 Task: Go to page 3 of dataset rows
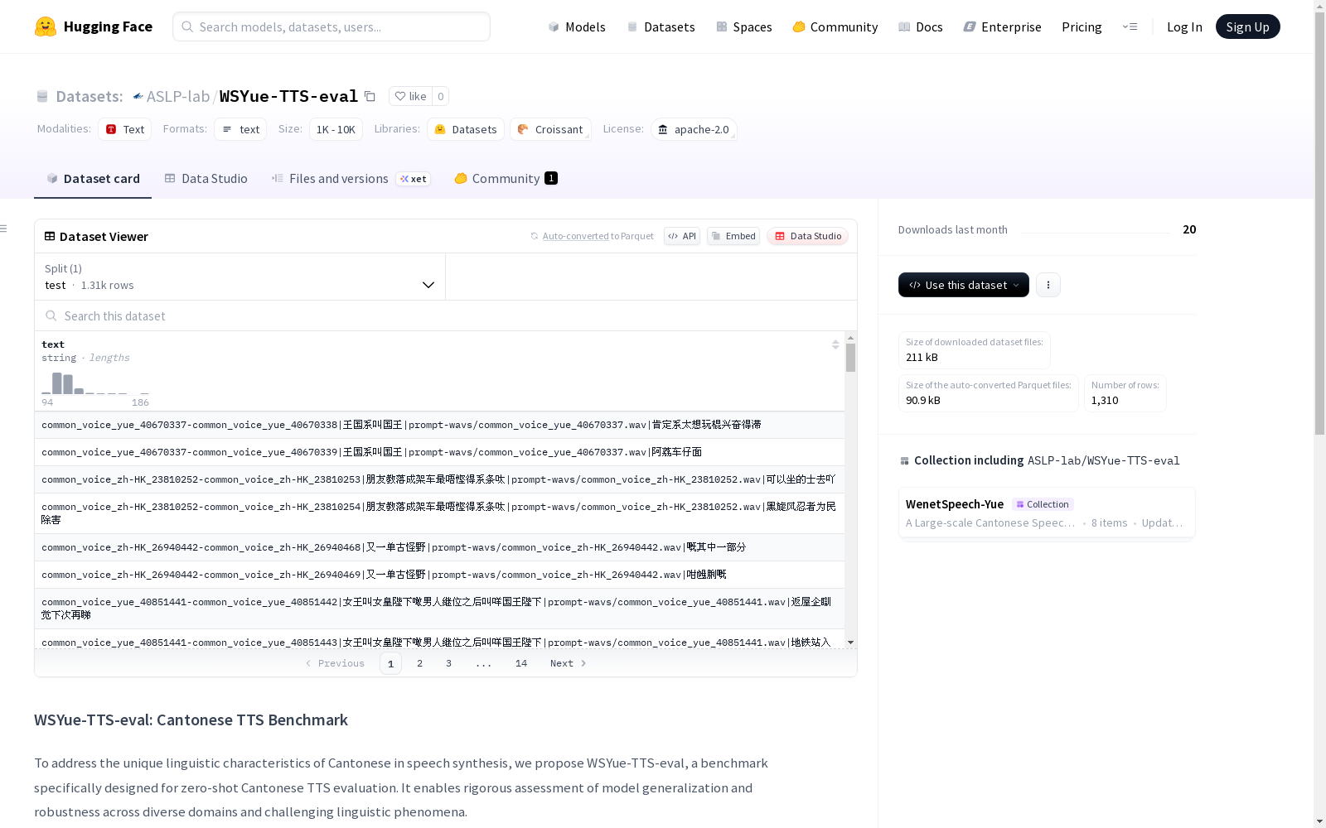click(x=449, y=663)
